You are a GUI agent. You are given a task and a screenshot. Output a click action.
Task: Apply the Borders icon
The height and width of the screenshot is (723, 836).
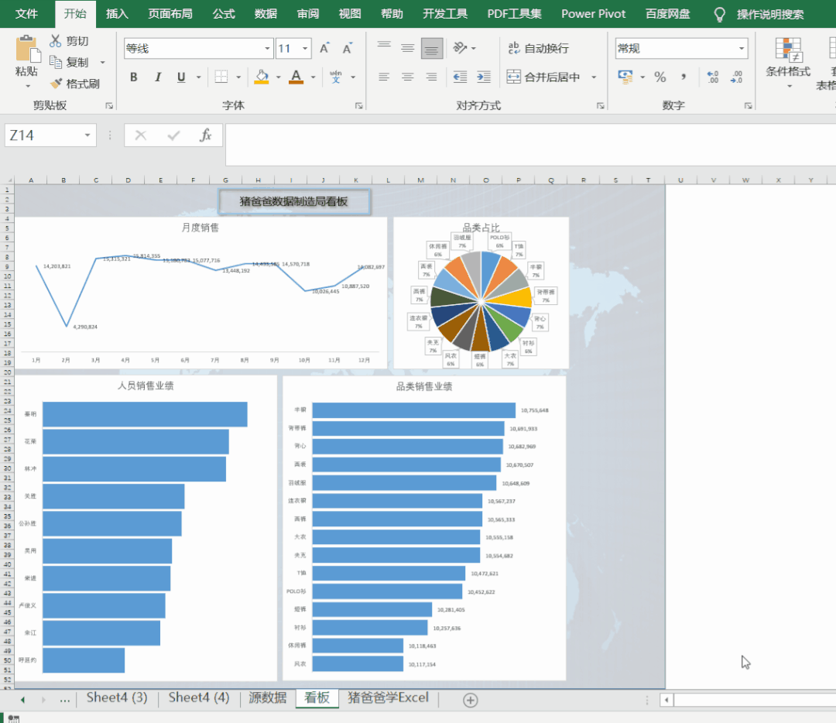coord(221,77)
